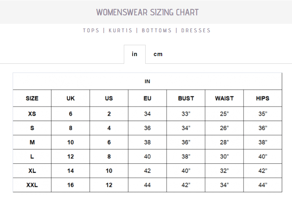Click the TOPS category text
Screen dimensions: 292x205
point(91,30)
